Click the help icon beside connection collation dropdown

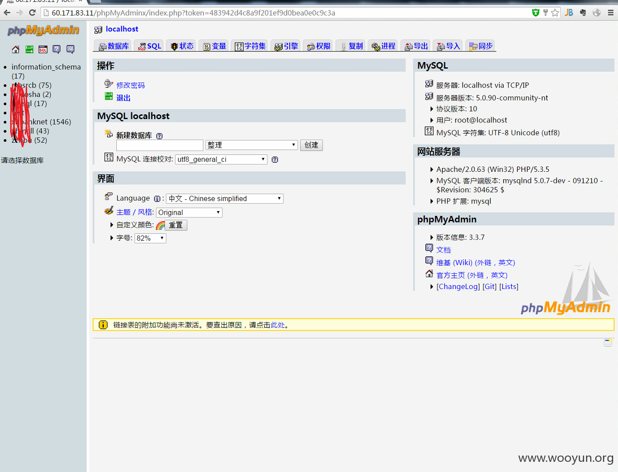[x=275, y=160]
